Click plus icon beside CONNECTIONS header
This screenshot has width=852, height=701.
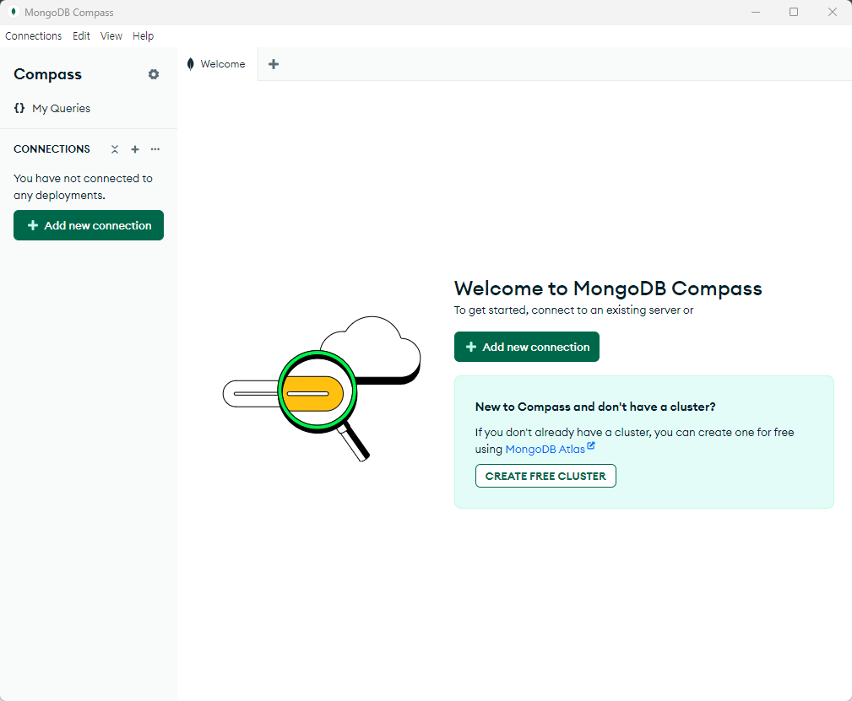[135, 149]
